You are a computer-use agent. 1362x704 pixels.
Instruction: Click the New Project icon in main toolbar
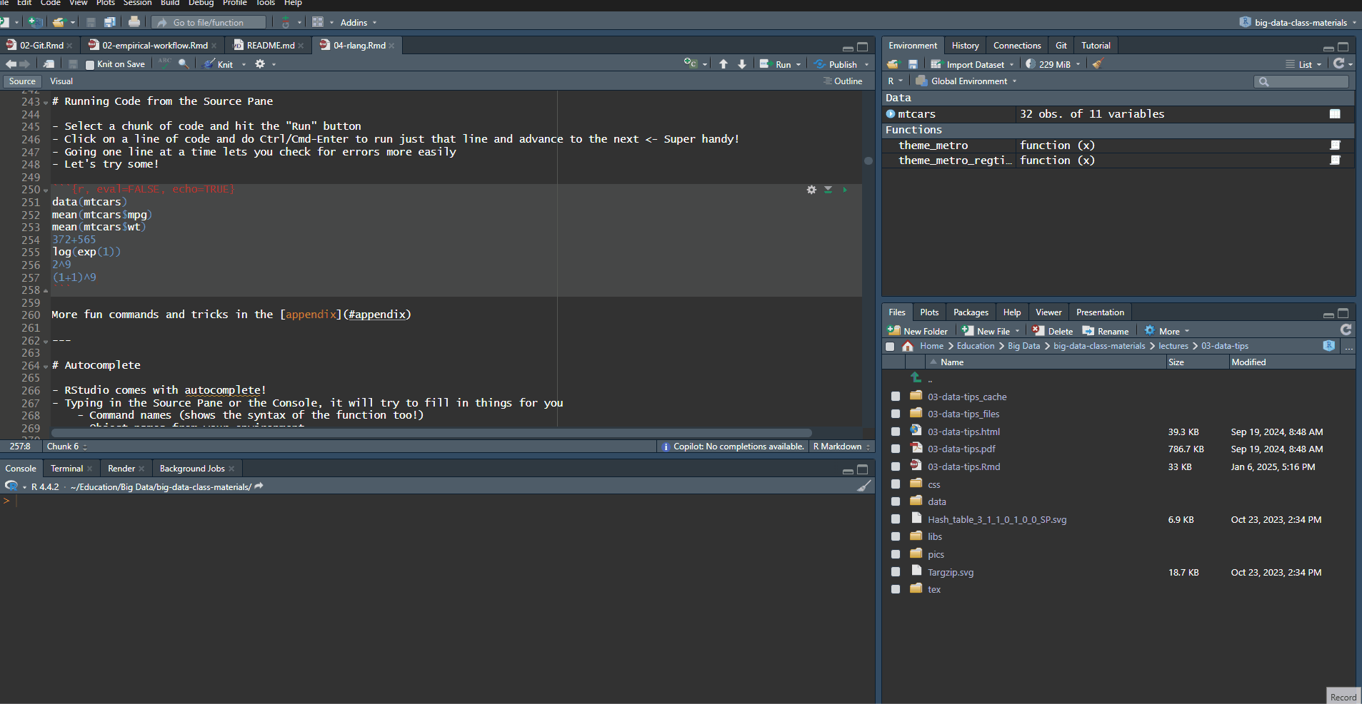pos(34,22)
